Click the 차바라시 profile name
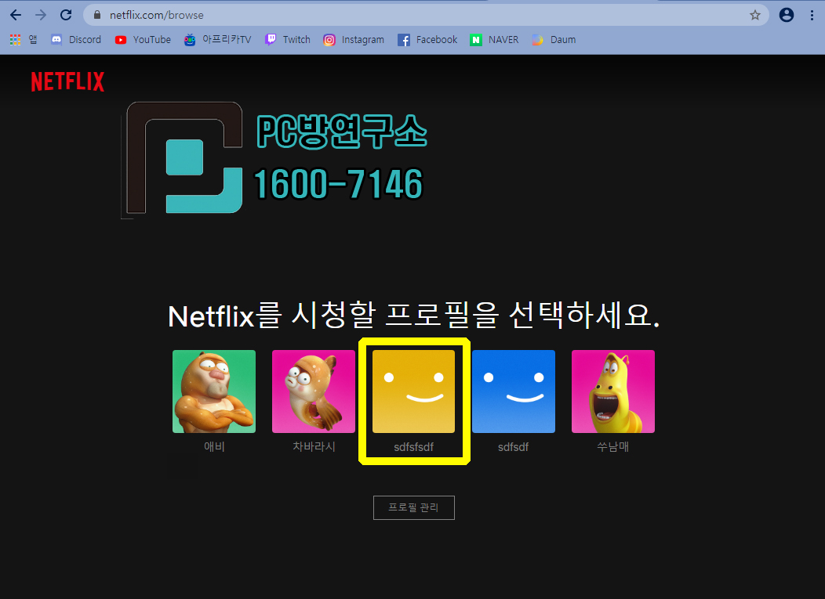This screenshot has width=825, height=599. coord(314,446)
